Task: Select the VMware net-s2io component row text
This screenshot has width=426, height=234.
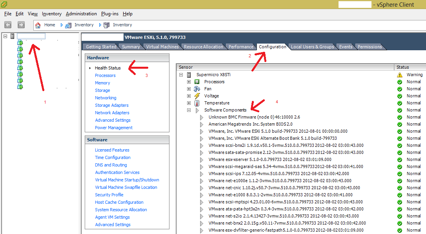Action: pyautogui.click(x=284, y=216)
